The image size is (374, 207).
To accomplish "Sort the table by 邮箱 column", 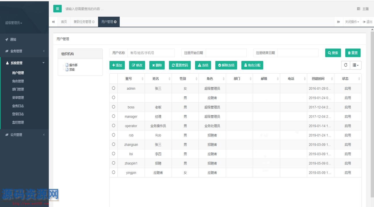I will coord(266,79).
